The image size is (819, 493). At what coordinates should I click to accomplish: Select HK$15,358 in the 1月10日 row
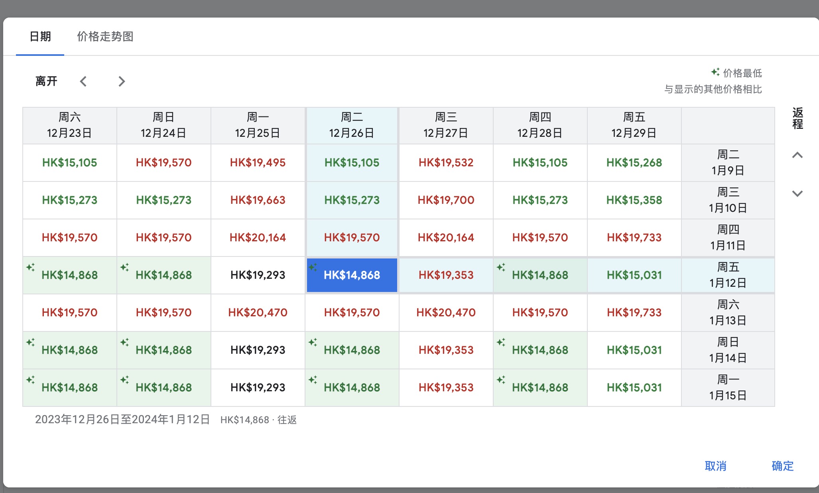(x=634, y=200)
